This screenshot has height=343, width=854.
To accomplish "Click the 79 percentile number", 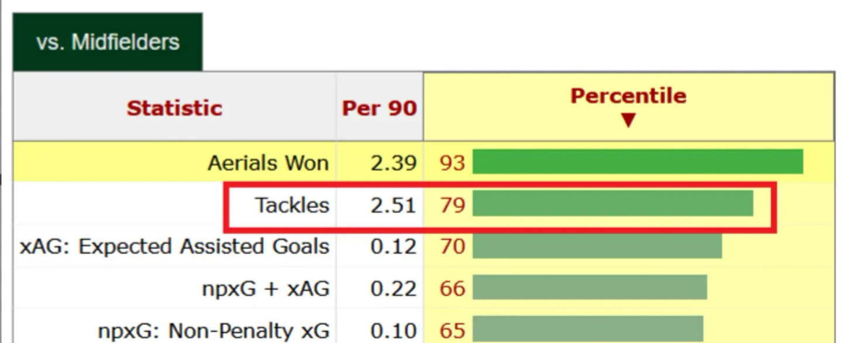I will 452,205.
